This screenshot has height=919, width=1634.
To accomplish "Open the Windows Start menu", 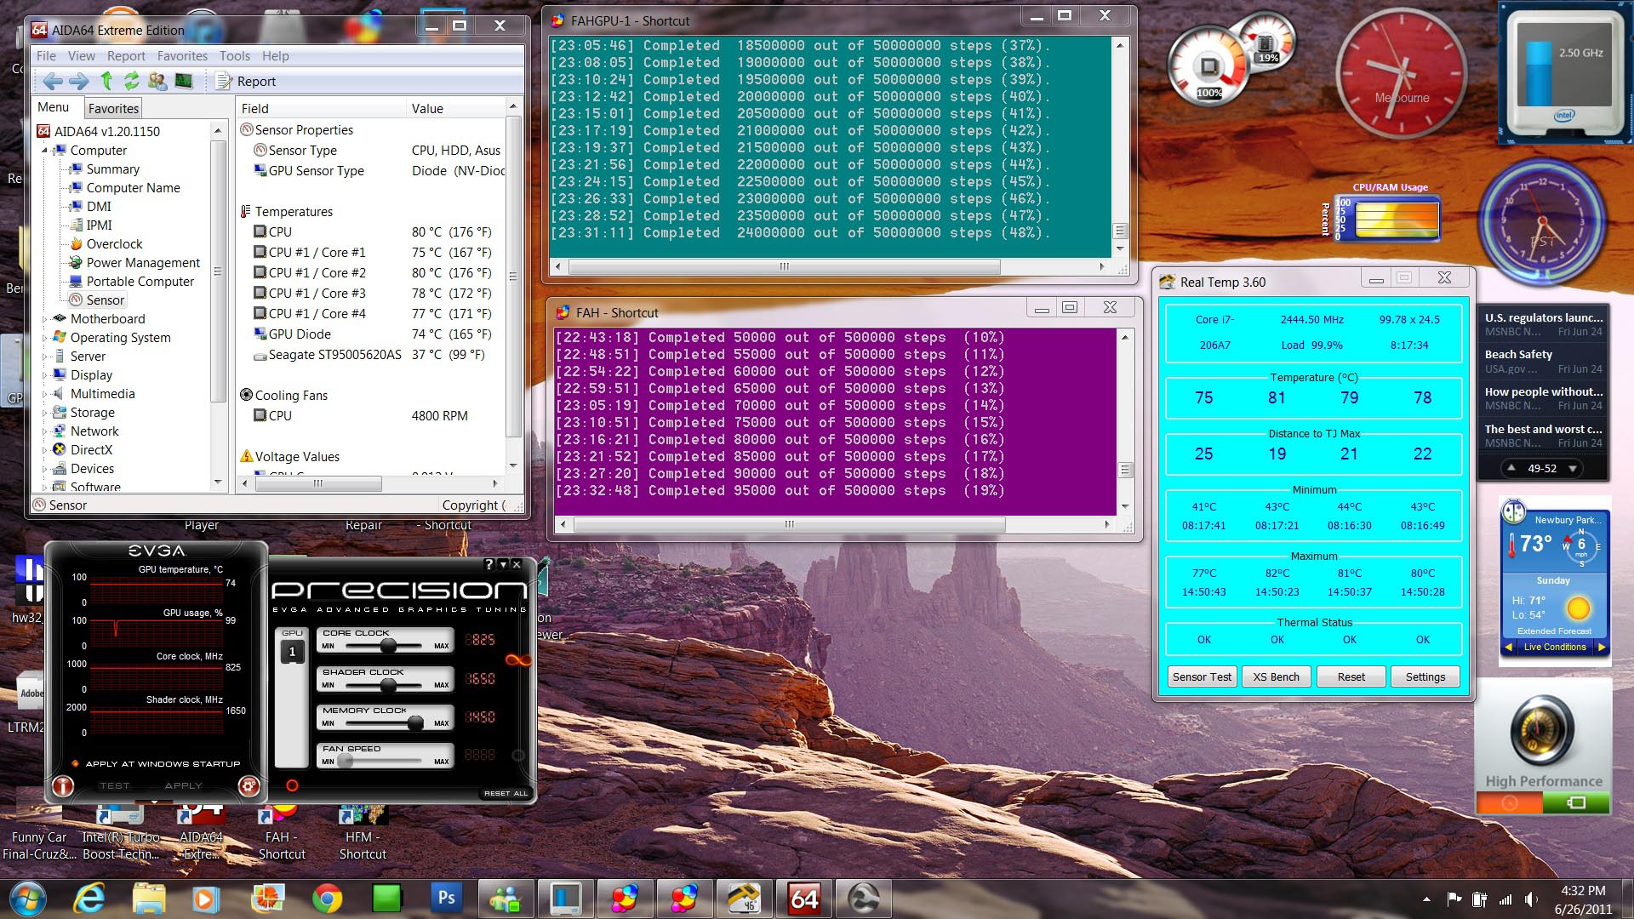I will point(27,899).
